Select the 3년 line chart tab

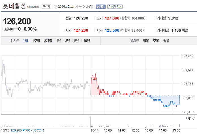click(68, 41)
